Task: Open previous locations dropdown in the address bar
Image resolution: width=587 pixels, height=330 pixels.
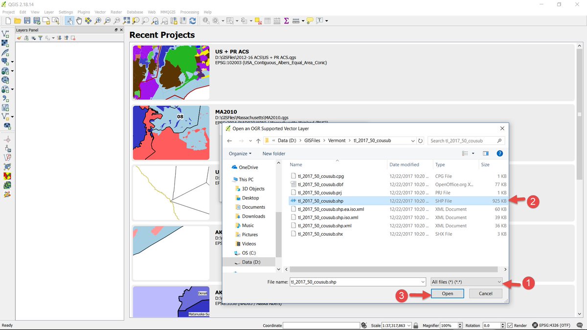Action: pos(412,141)
